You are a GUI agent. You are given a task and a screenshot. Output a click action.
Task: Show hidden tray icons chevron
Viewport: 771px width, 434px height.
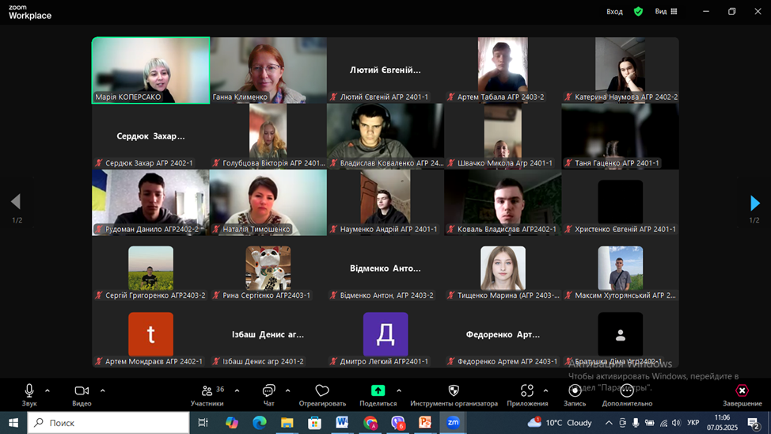click(x=609, y=423)
